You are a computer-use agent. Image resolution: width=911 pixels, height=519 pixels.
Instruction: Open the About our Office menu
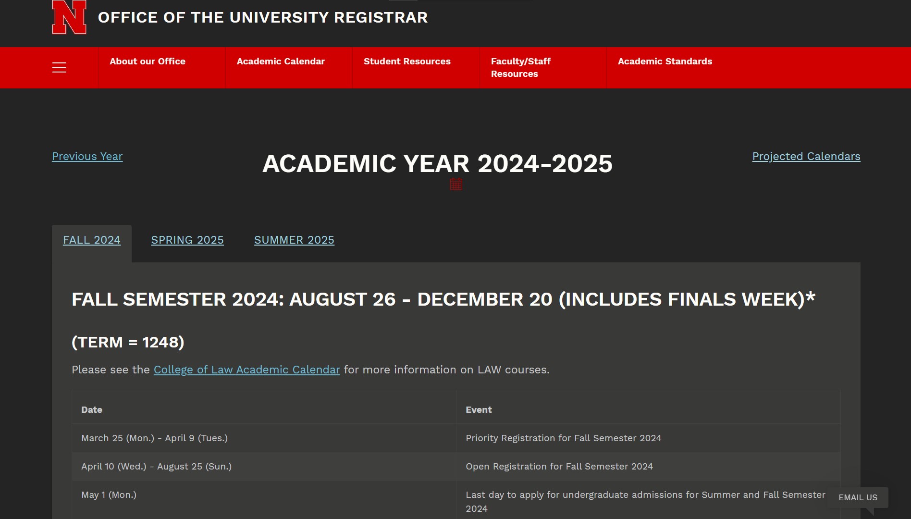[x=148, y=62]
